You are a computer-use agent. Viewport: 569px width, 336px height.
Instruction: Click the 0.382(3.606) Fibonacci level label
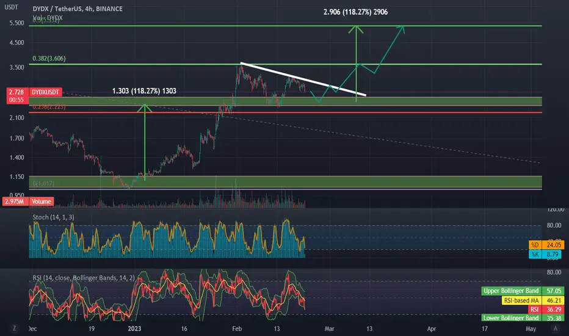click(x=49, y=59)
